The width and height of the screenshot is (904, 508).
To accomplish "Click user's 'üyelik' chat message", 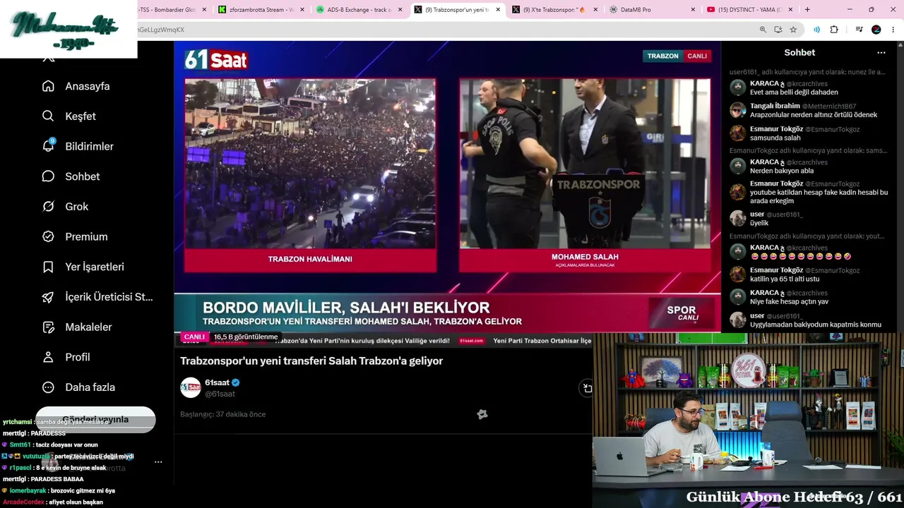I will 759,223.
